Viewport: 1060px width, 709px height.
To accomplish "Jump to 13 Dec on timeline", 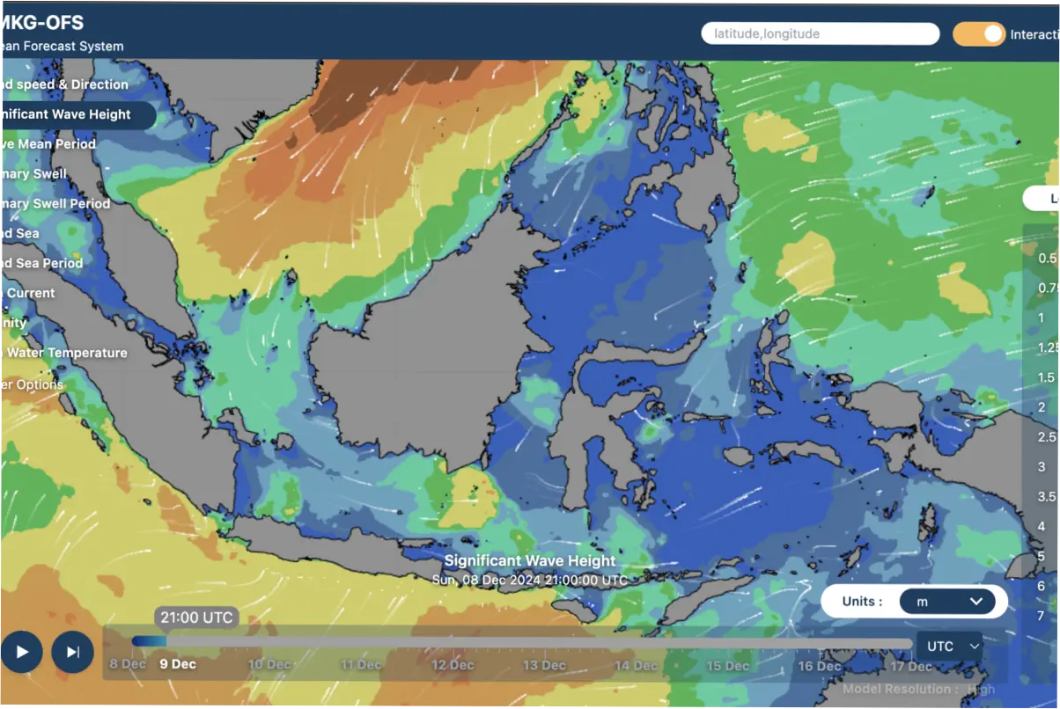I will point(543,665).
